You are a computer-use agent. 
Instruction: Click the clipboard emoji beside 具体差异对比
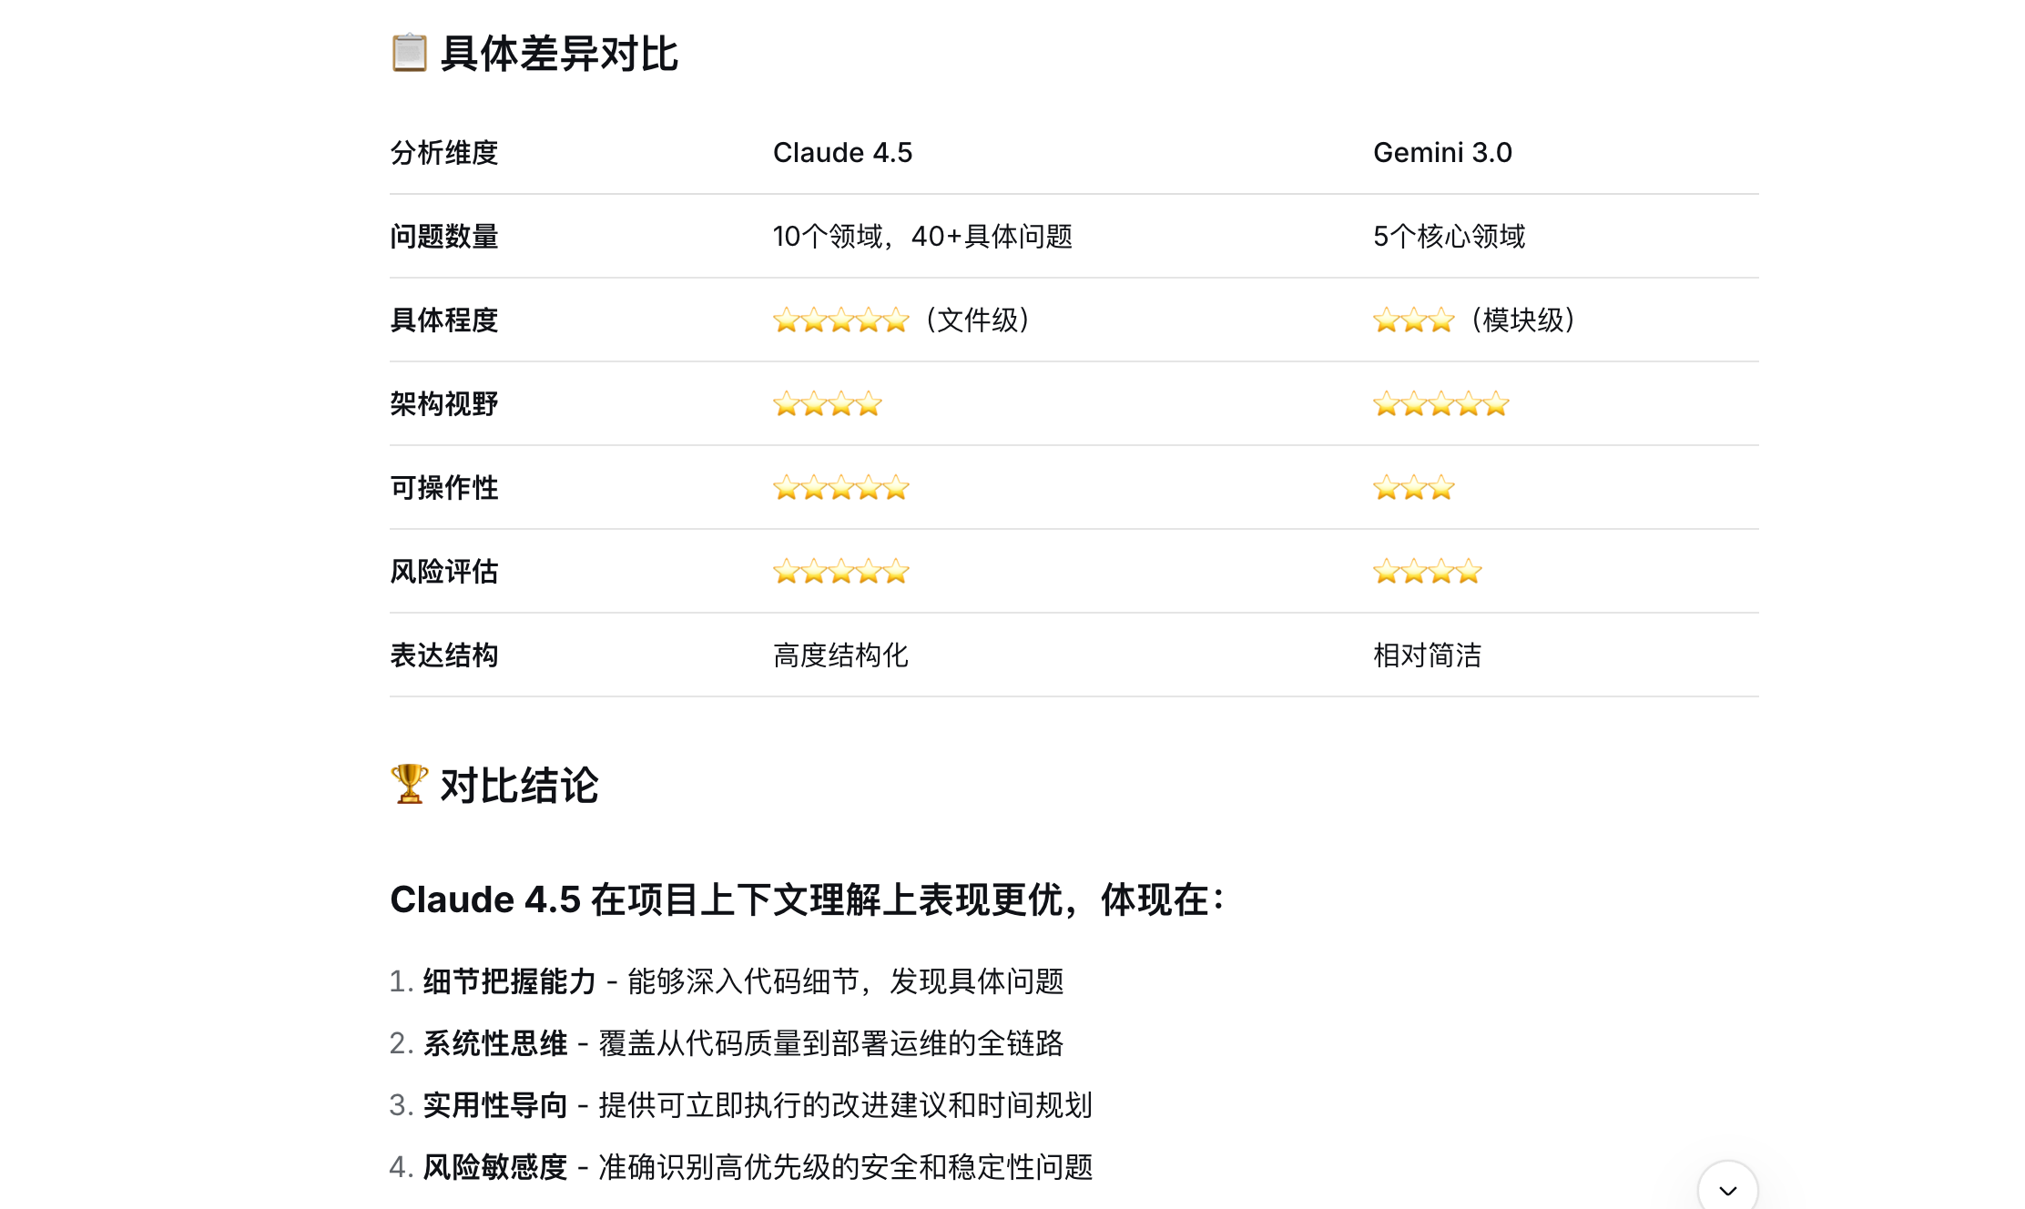409,53
